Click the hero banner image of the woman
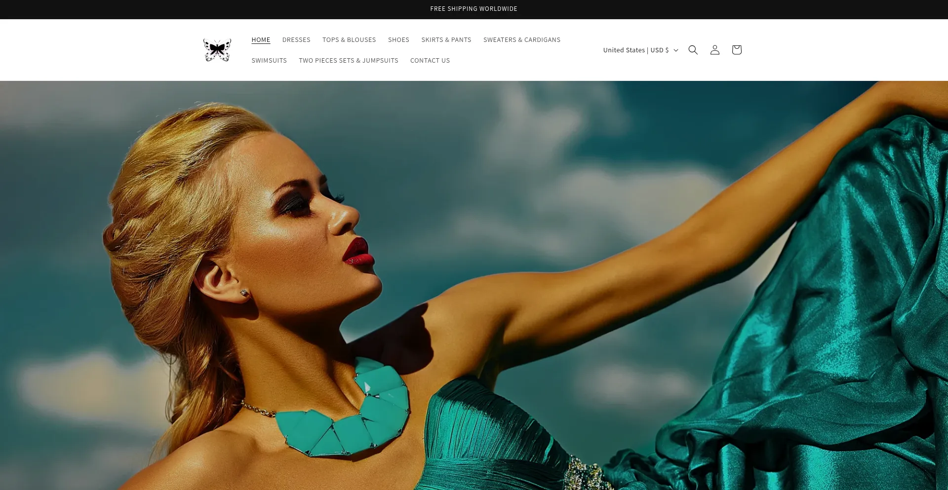The width and height of the screenshot is (948, 490). [x=474, y=285]
